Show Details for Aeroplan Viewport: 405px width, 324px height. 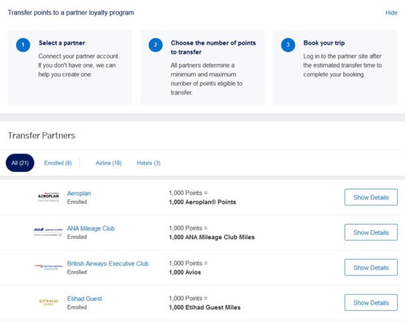pyautogui.click(x=370, y=197)
